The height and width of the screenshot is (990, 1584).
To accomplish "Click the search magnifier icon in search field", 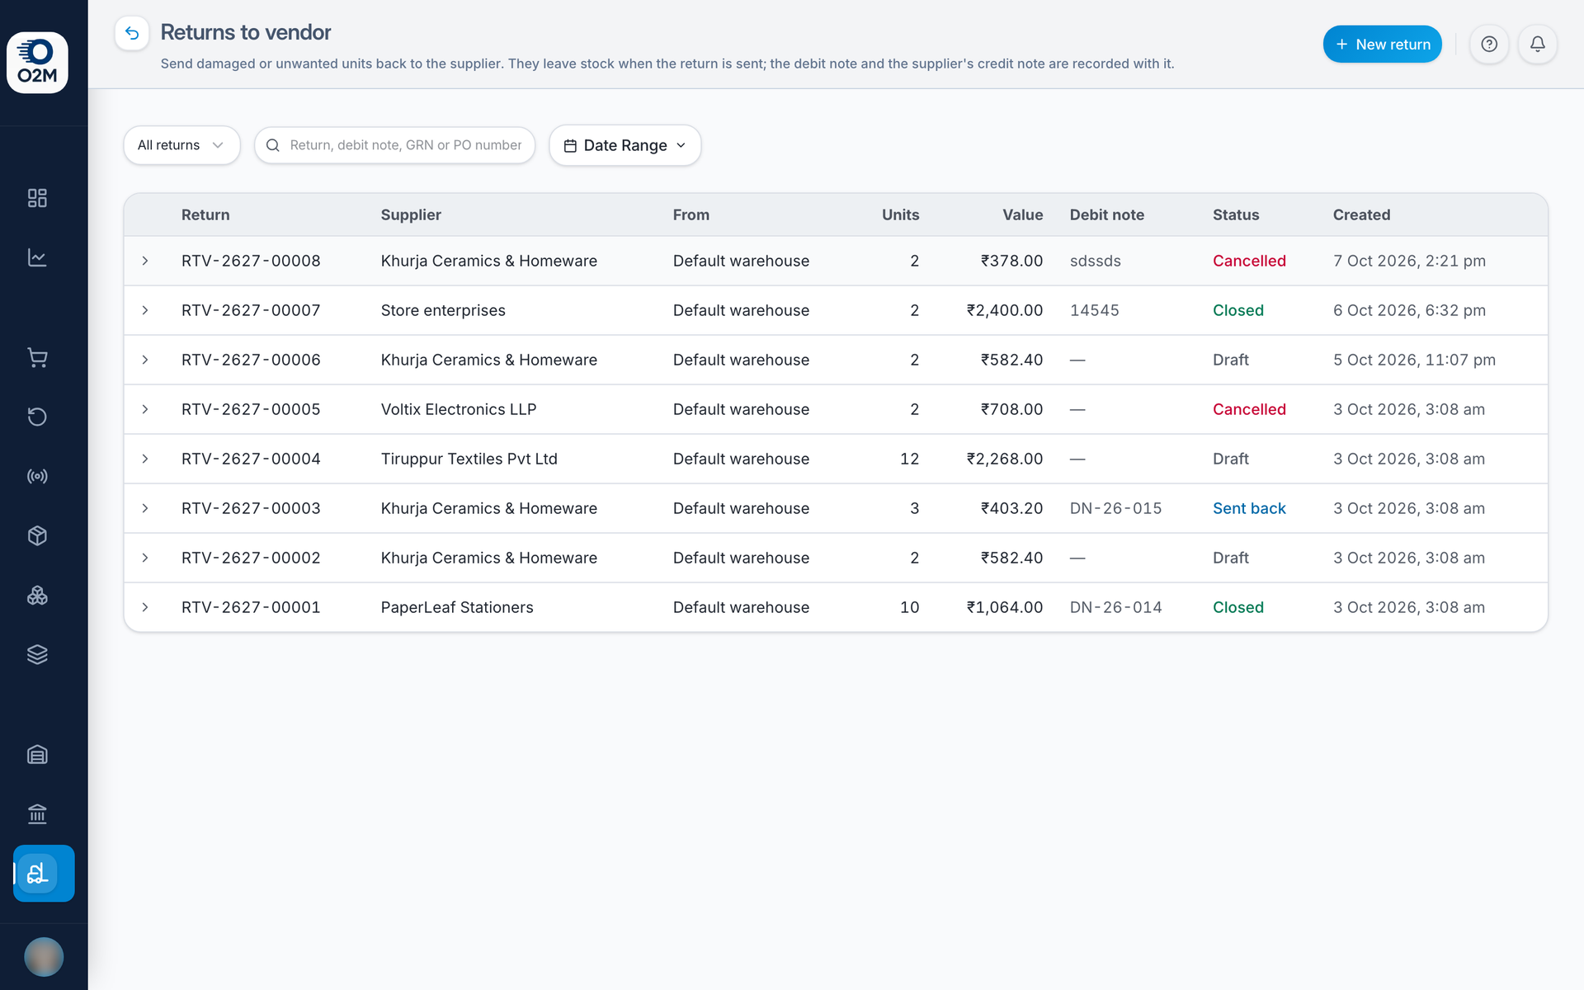I will (x=273, y=145).
